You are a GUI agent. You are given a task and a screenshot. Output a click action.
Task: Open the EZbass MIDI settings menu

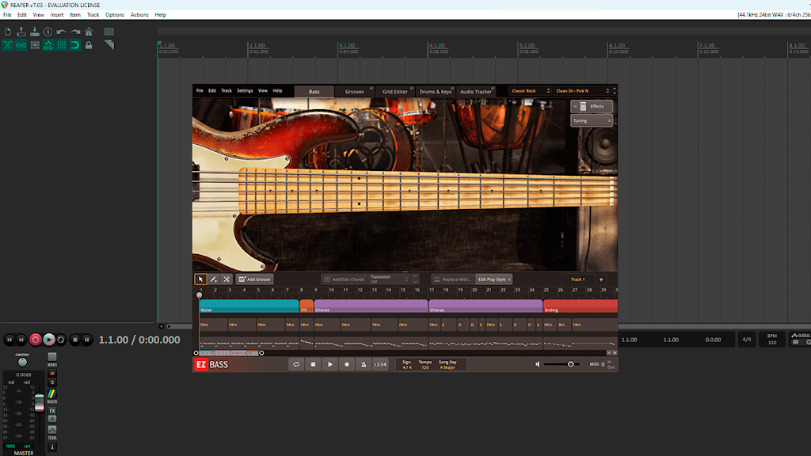(597, 364)
